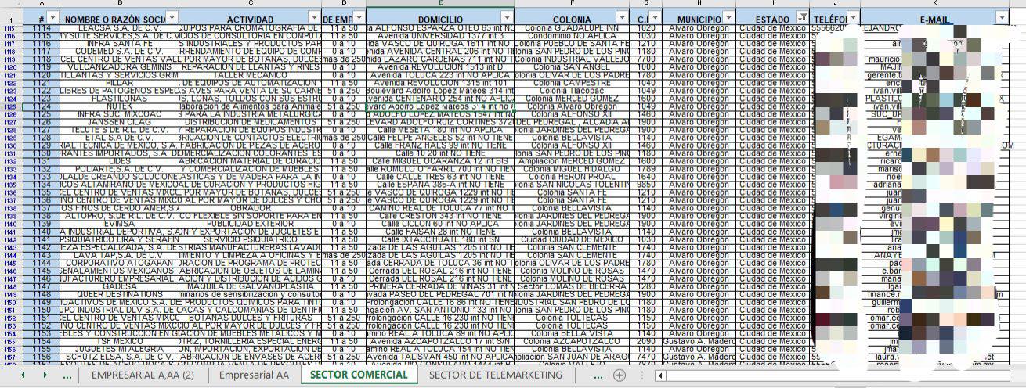1026x388 pixels.
Task: Open the NOMBRE O RAZÓN SOCIAL filter arrow
Action: [x=172, y=18]
